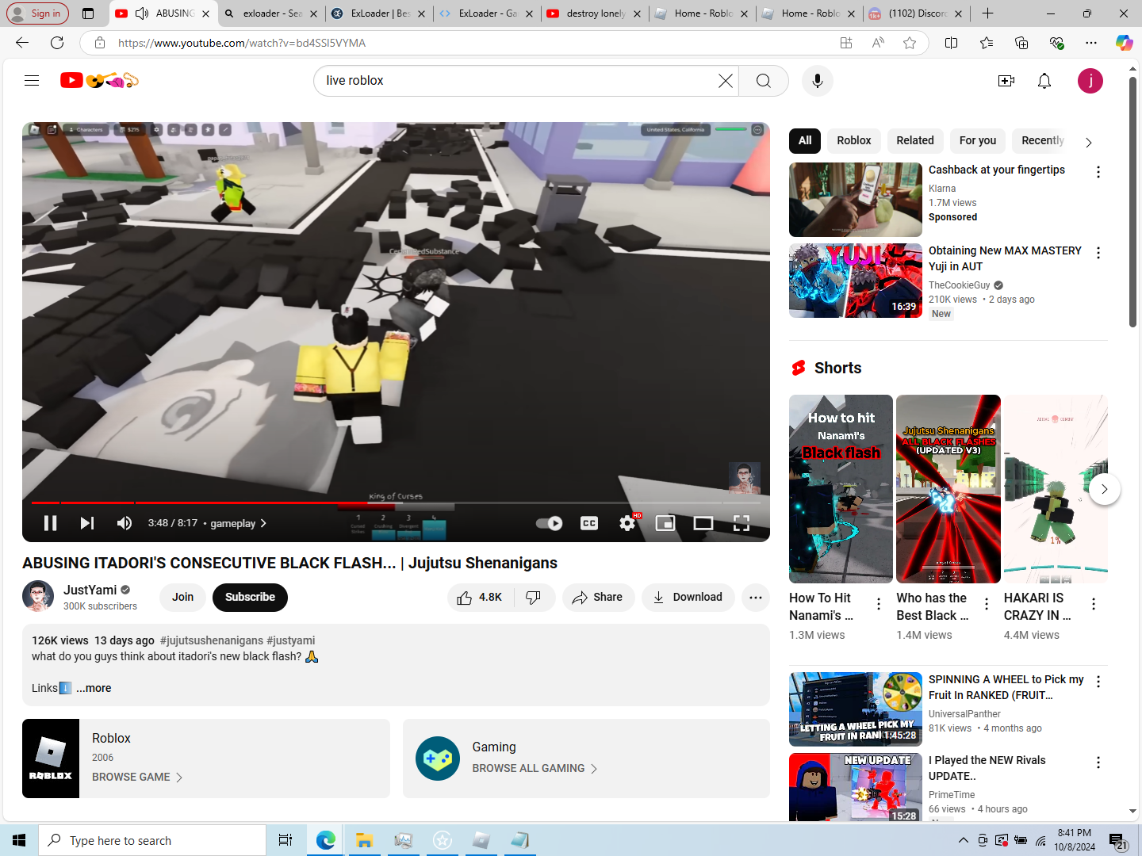1142x856 pixels.
Task: Open Copilot sidebar icon
Action: tap(1124, 43)
